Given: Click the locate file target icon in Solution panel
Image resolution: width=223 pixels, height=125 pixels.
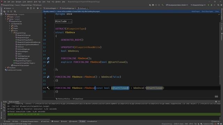Looking at the screenshot, I should (28, 8).
